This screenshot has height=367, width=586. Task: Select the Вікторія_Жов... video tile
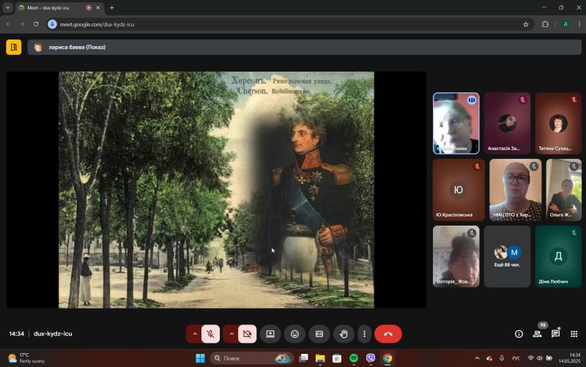click(456, 256)
